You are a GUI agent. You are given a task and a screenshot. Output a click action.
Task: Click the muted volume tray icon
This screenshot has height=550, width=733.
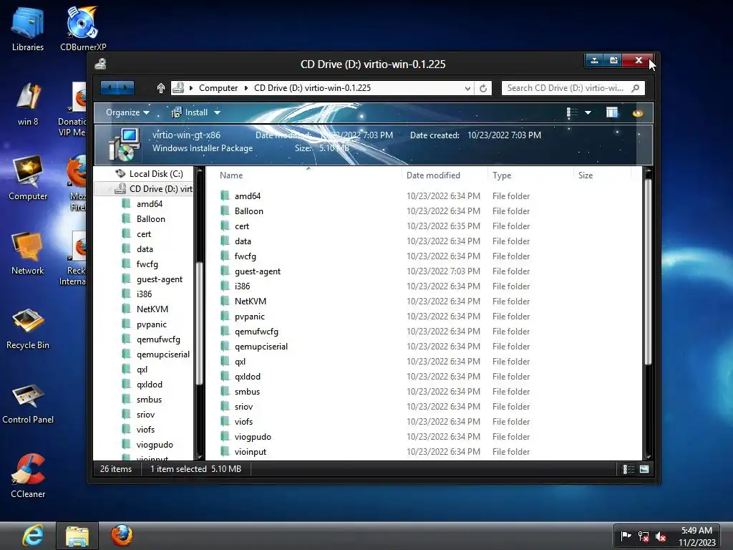(x=661, y=536)
